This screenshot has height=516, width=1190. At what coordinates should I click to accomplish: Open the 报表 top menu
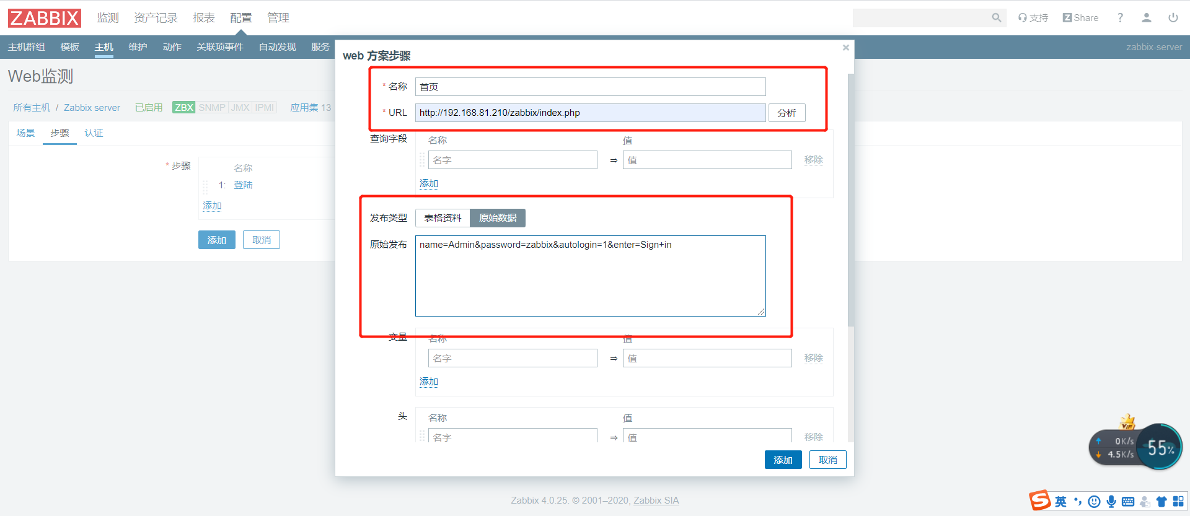pyautogui.click(x=204, y=18)
